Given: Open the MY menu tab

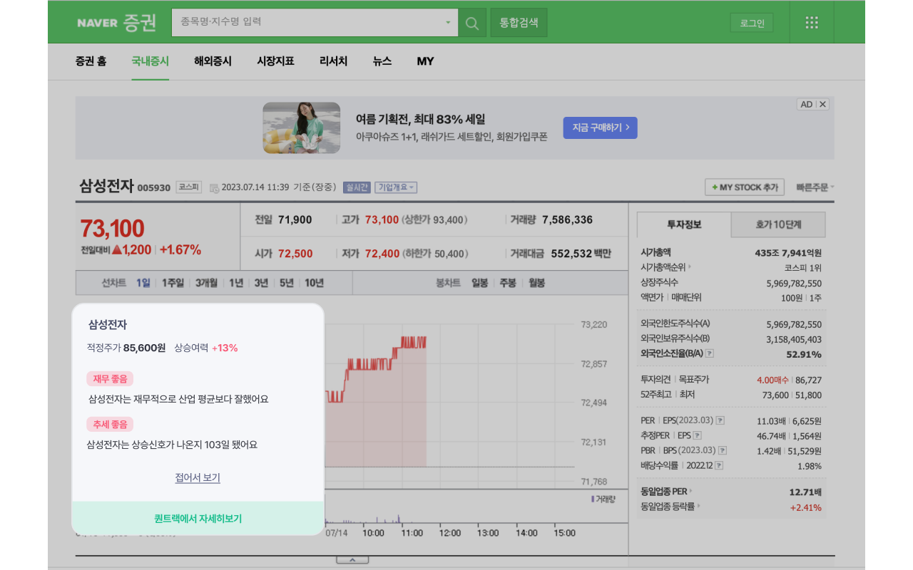Looking at the screenshot, I should coord(425,61).
